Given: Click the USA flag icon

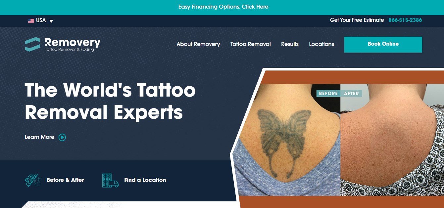Looking at the screenshot, I should pos(31,21).
